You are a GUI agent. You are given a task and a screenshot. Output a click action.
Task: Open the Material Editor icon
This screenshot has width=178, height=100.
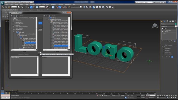click(x=103, y=7)
